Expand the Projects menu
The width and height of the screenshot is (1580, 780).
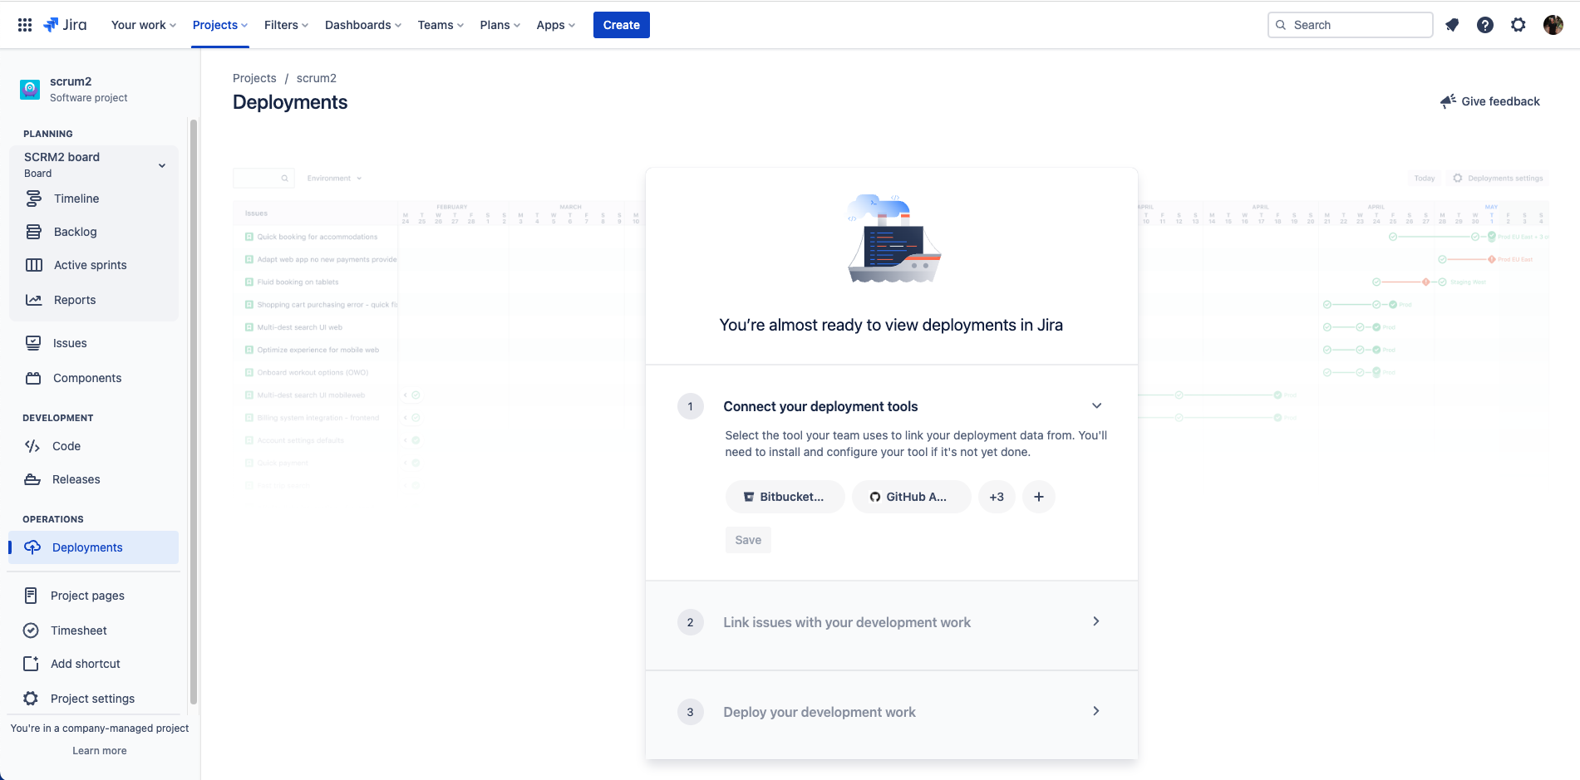[x=220, y=25]
